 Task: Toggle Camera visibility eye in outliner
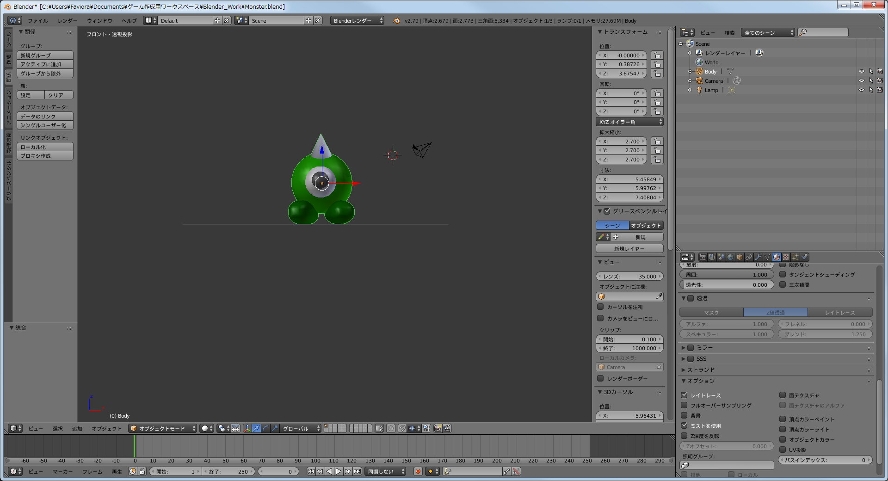(x=861, y=81)
